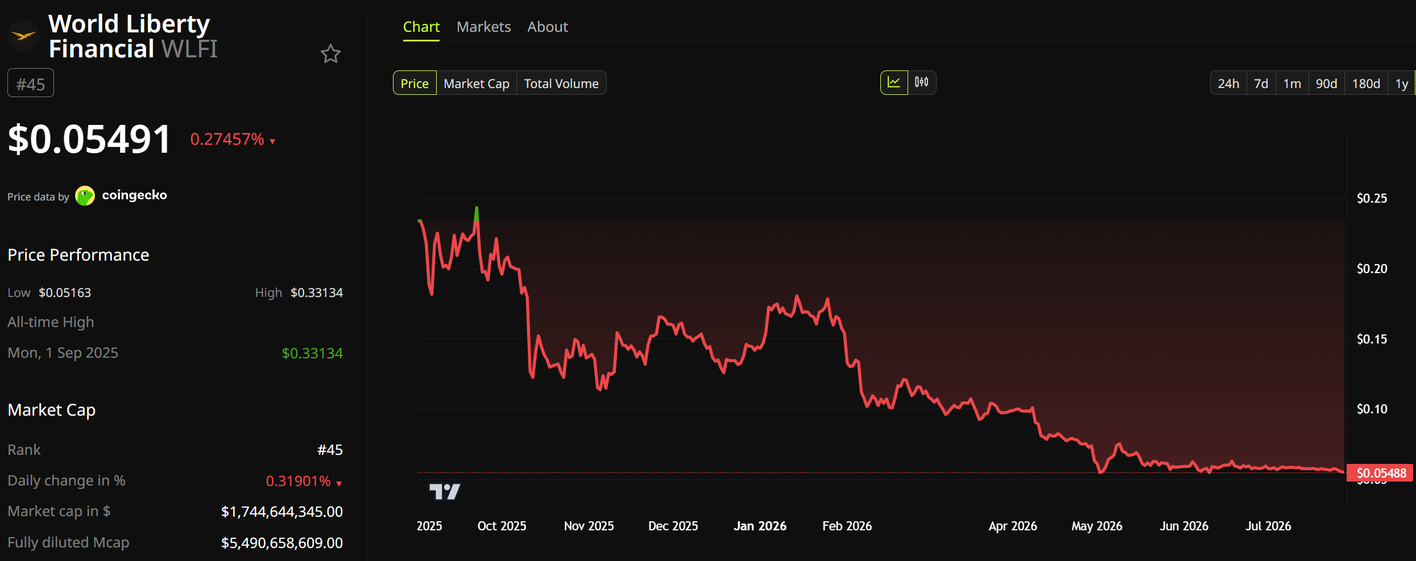This screenshot has width=1416, height=561.
Task: Select the Total Volume chart mode
Action: 561,83
